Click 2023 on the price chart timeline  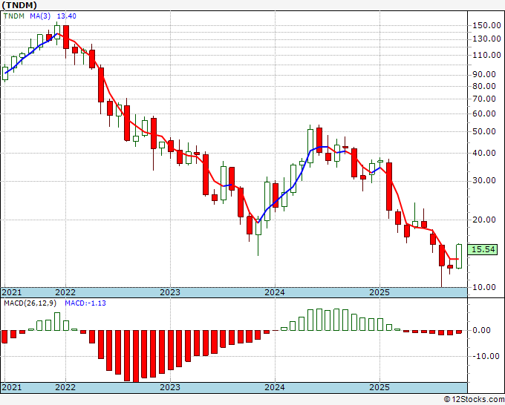click(170, 292)
